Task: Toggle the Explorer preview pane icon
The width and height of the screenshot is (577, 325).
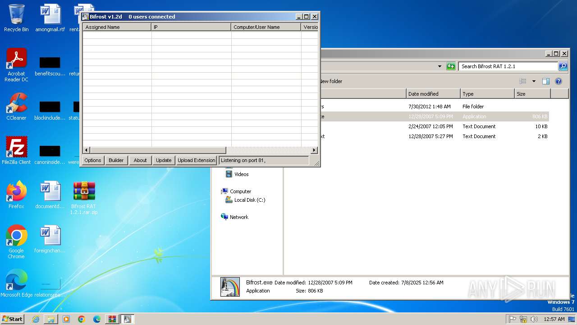Action: pos(546,81)
